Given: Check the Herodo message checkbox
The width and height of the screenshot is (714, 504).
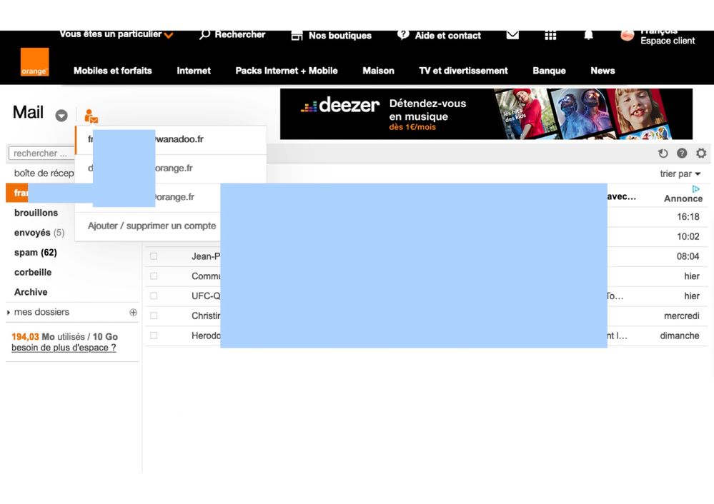Looking at the screenshot, I should (154, 336).
